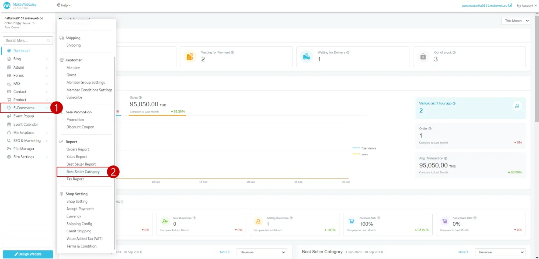Click the help icon beside Sales
The height and width of the screenshot is (259, 539).
[140, 97]
